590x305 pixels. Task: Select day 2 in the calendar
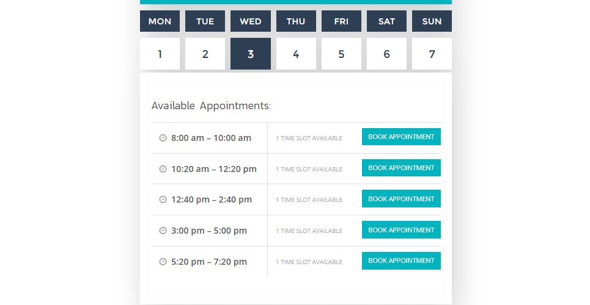[x=205, y=54]
